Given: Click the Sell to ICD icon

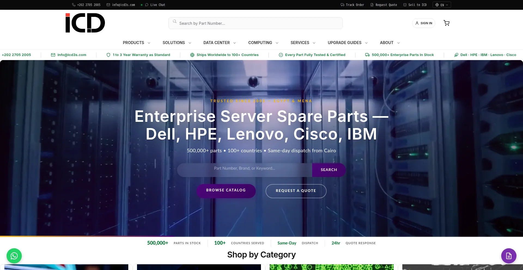Looking at the screenshot, I should 405,5.
